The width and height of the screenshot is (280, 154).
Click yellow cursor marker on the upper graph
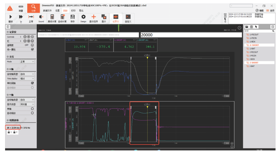147,58
